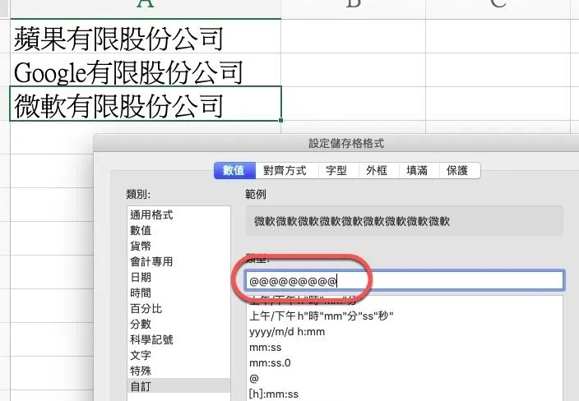Viewport: 579px width, 401px height.
Task: Choose 科學記號 category
Action: 178,339
